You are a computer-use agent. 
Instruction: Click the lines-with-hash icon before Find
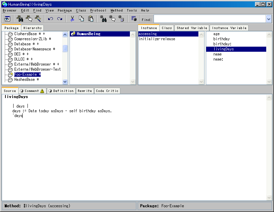pyautogui.click(x=134, y=19)
